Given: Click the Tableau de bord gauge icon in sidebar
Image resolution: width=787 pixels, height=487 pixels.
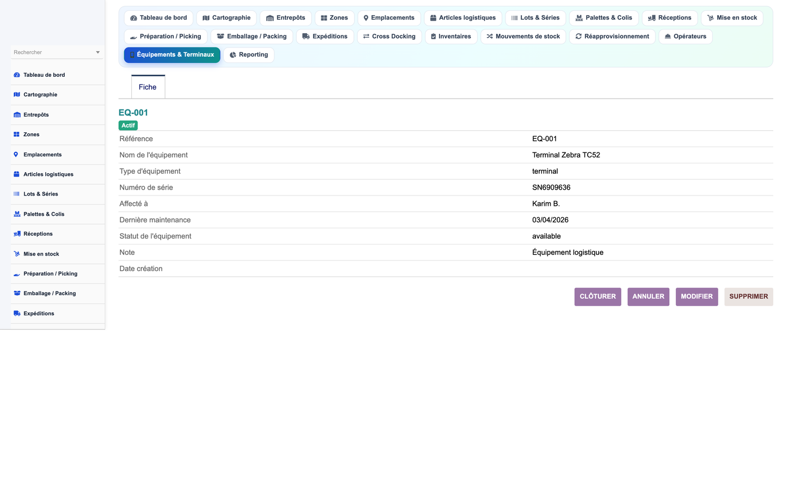Looking at the screenshot, I should (x=17, y=75).
